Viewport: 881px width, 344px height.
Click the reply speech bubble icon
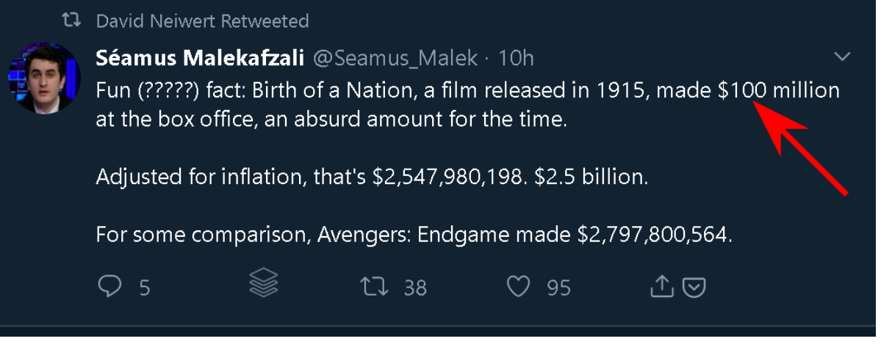109,285
